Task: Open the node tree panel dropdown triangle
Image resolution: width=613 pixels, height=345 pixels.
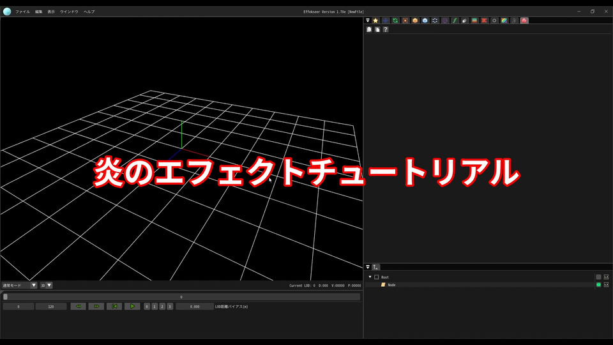Action: (368, 267)
